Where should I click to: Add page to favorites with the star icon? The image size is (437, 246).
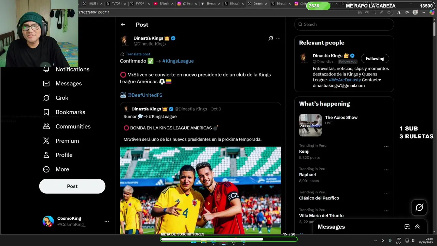point(390,12)
